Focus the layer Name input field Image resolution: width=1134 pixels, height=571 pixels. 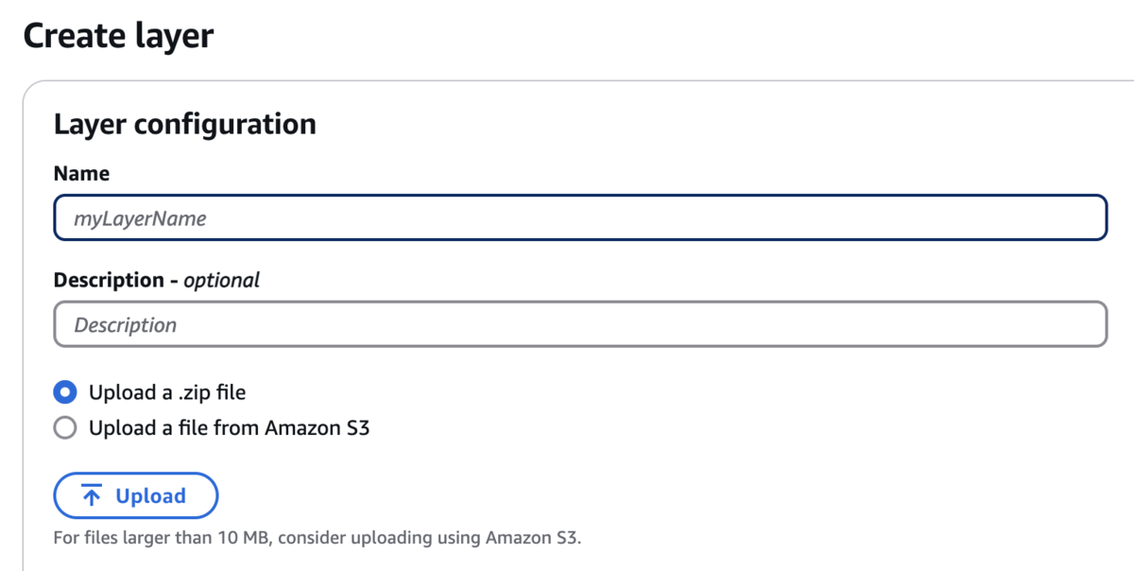tap(580, 217)
